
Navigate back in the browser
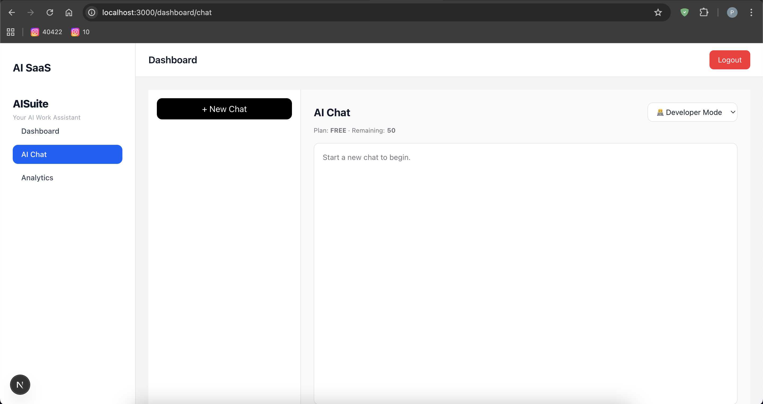tap(12, 12)
